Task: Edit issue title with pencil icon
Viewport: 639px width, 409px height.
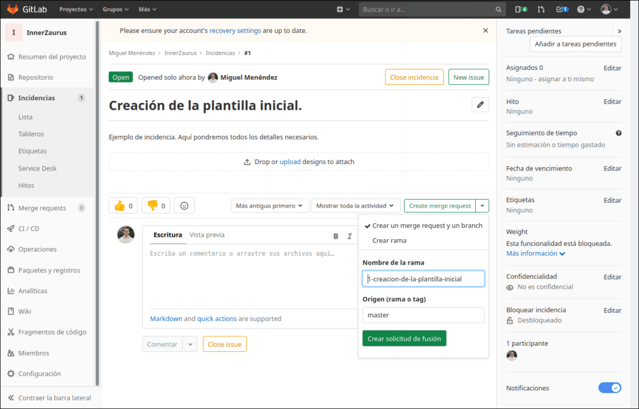Action: point(480,105)
